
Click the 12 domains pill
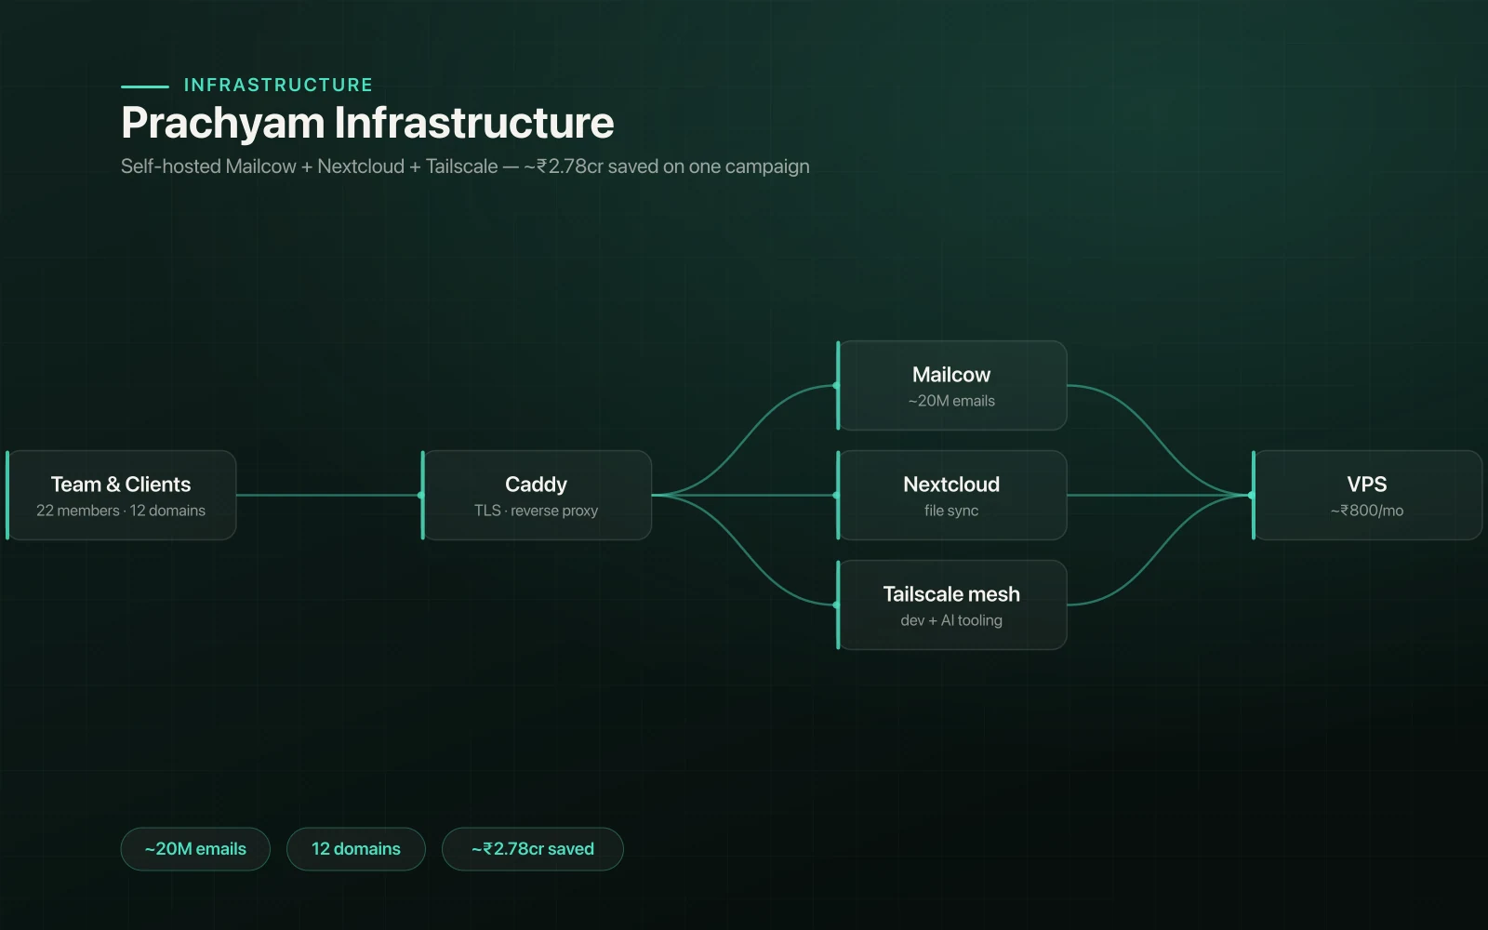(356, 849)
